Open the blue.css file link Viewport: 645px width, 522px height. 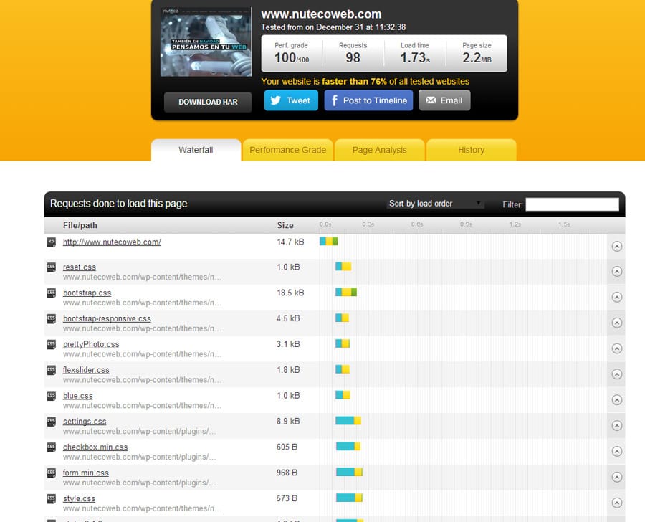pos(77,396)
